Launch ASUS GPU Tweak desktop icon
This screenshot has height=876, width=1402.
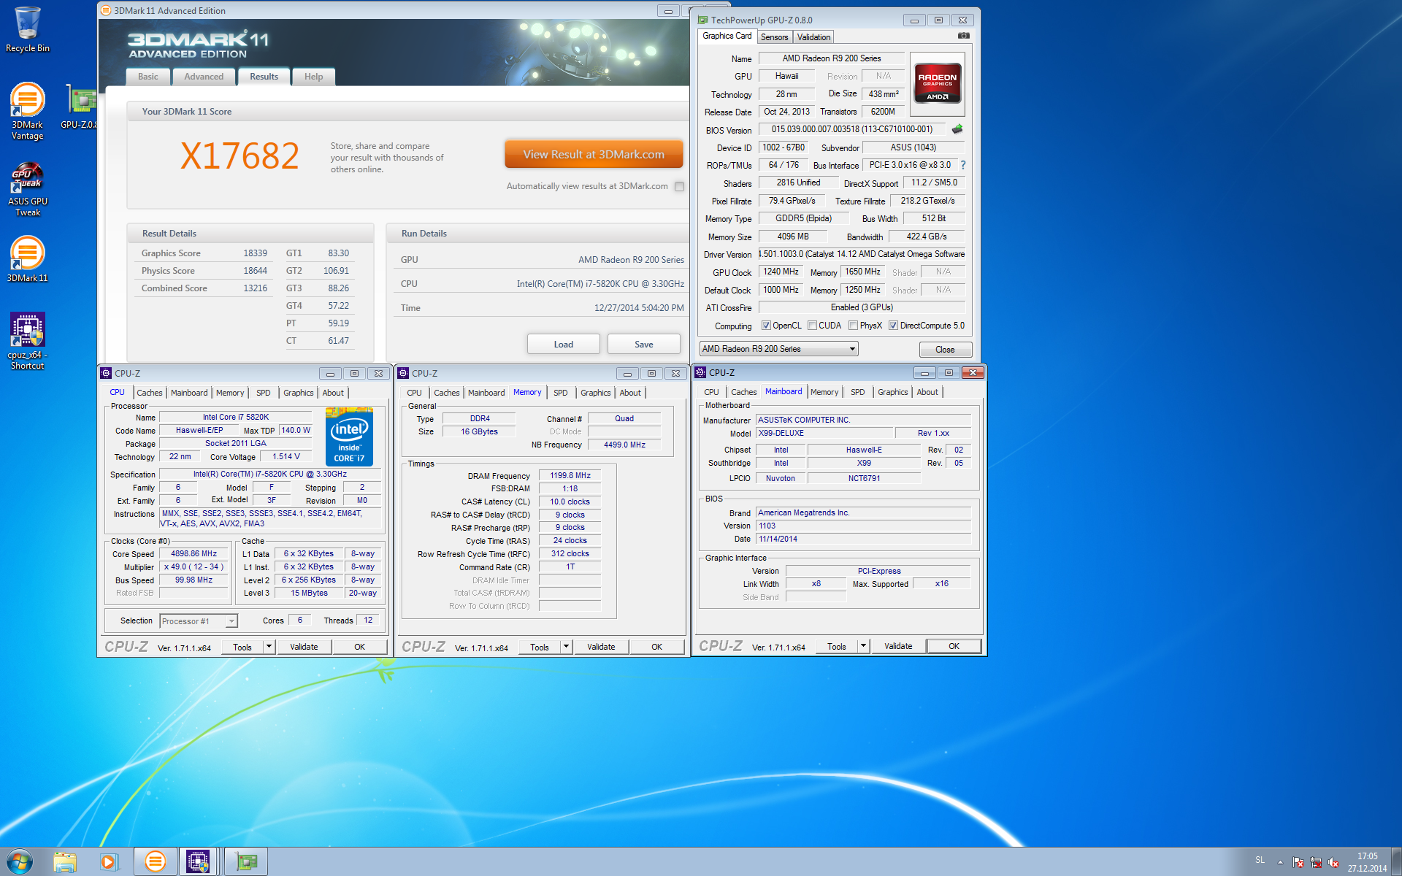[27, 189]
